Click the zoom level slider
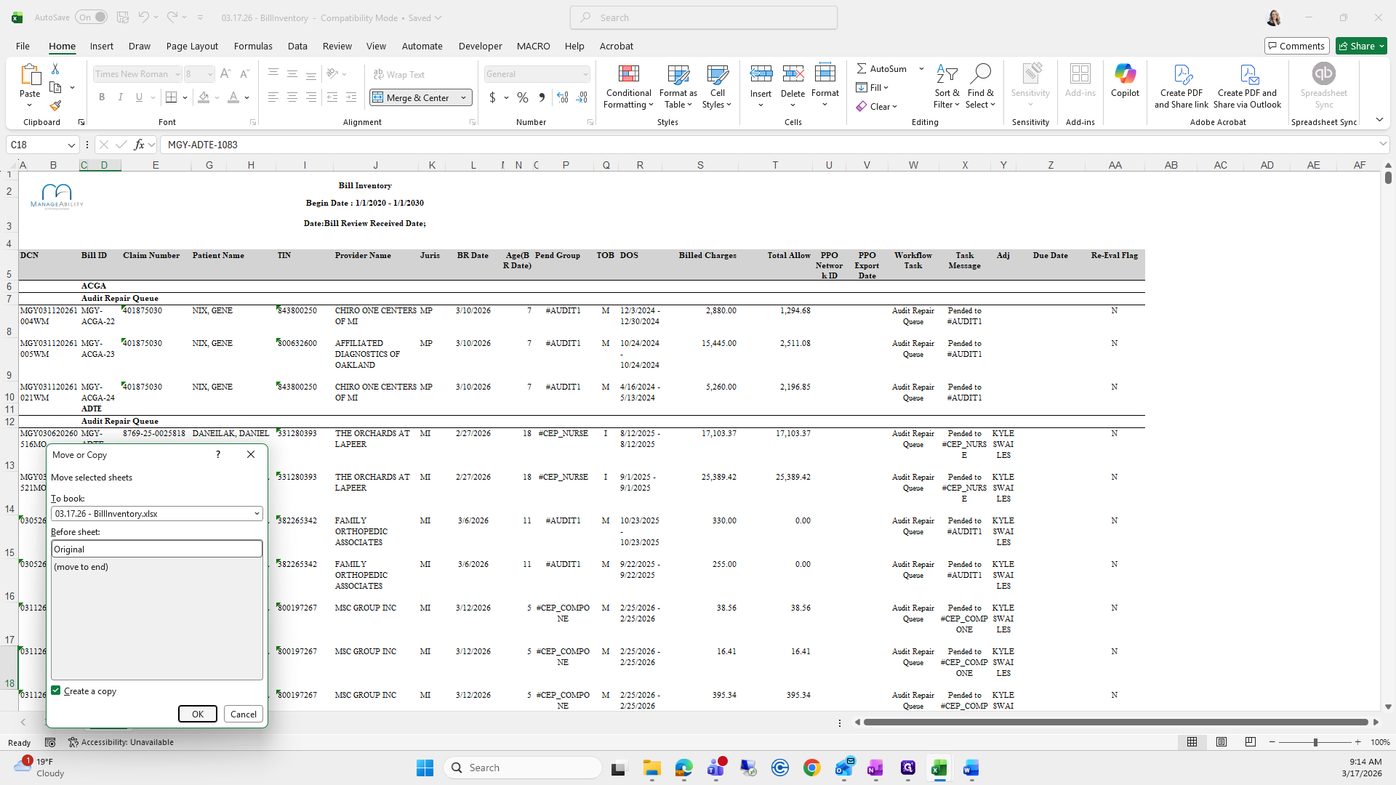 click(x=1315, y=742)
